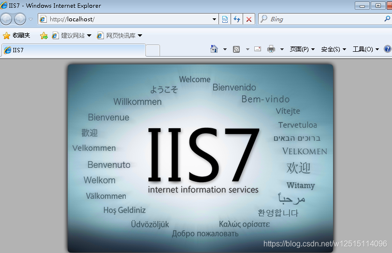Toggle Compatibility View icon
Screen dimensions: 392x253
[225, 19]
